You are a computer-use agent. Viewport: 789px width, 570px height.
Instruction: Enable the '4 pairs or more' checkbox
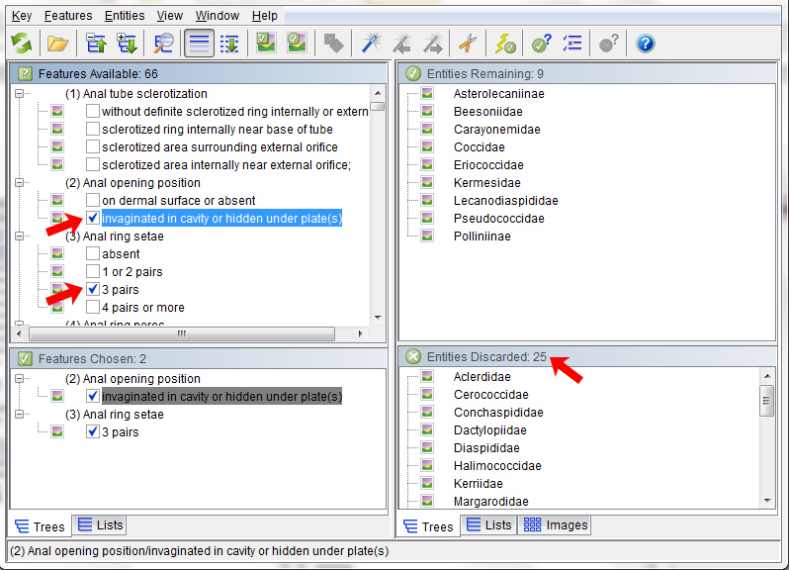pos(93,308)
